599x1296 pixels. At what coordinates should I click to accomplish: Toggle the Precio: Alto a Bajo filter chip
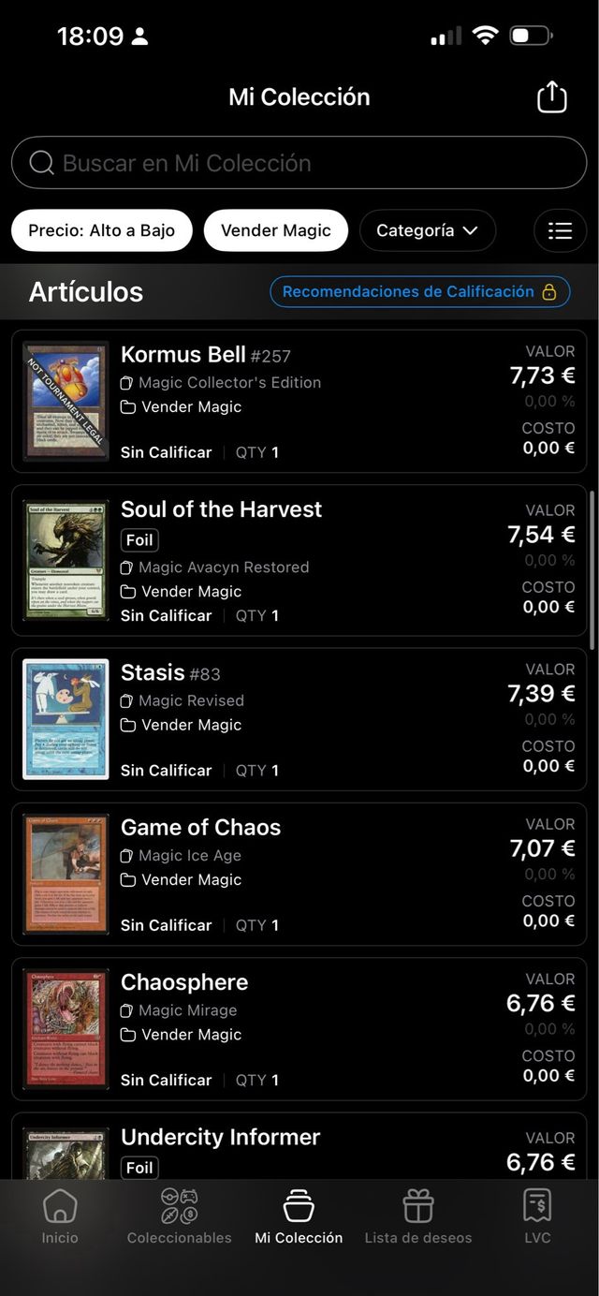[102, 230]
